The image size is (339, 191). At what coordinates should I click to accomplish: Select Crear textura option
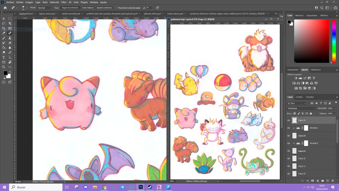(x=87, y=8)
